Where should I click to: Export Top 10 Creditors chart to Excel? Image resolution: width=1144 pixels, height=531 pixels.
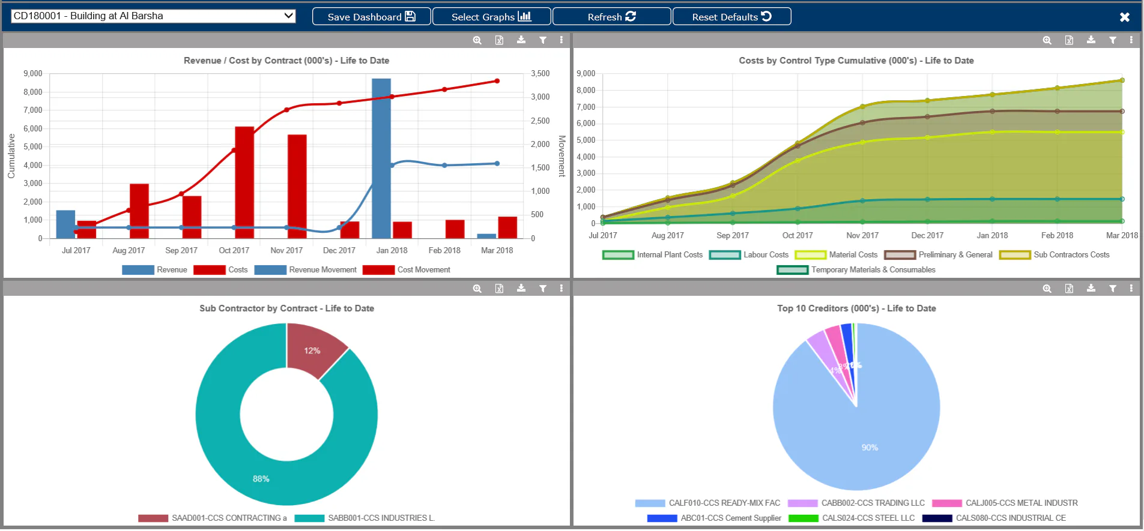pyautogui.click(x=1069, y=289)
